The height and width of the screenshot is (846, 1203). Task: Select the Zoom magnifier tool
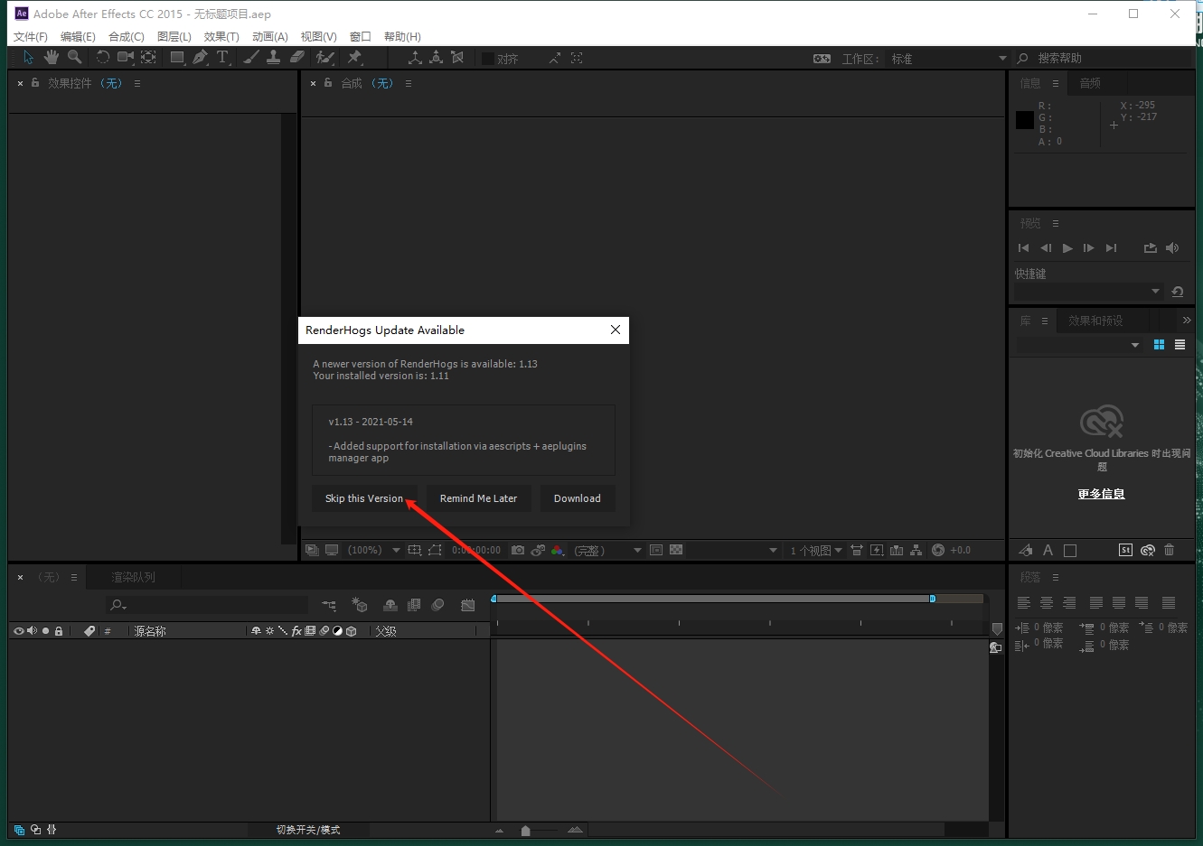(74, 58)
